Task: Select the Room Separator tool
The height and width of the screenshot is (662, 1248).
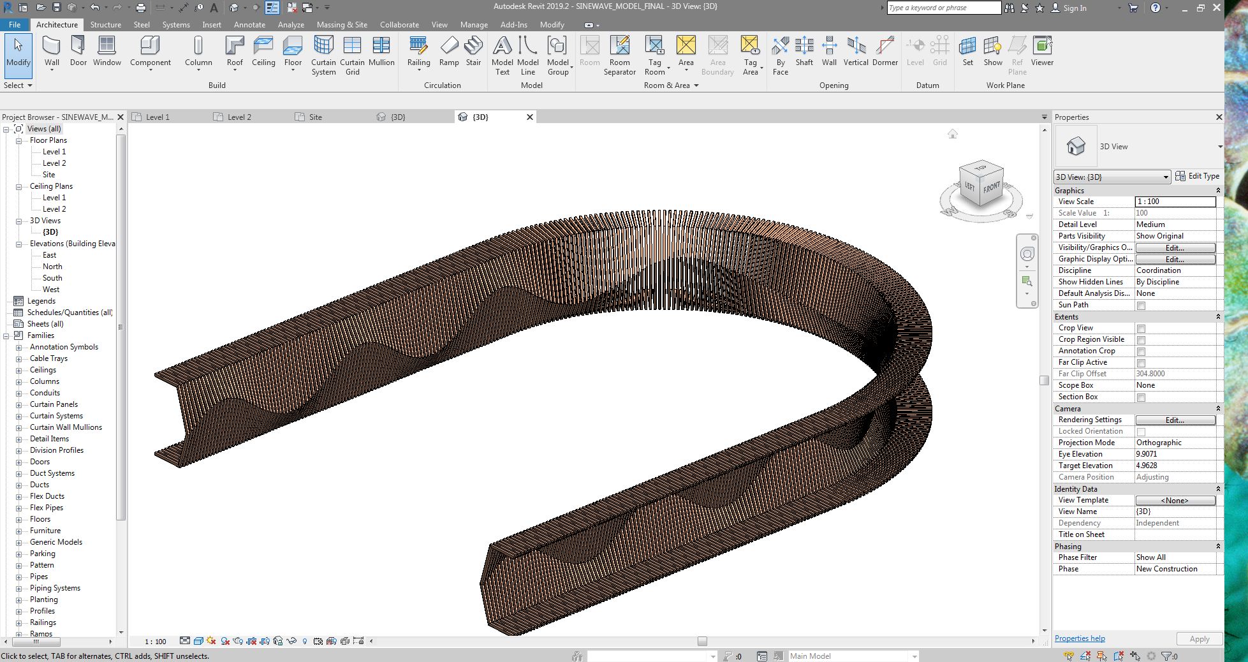Action: pos(619,54)
